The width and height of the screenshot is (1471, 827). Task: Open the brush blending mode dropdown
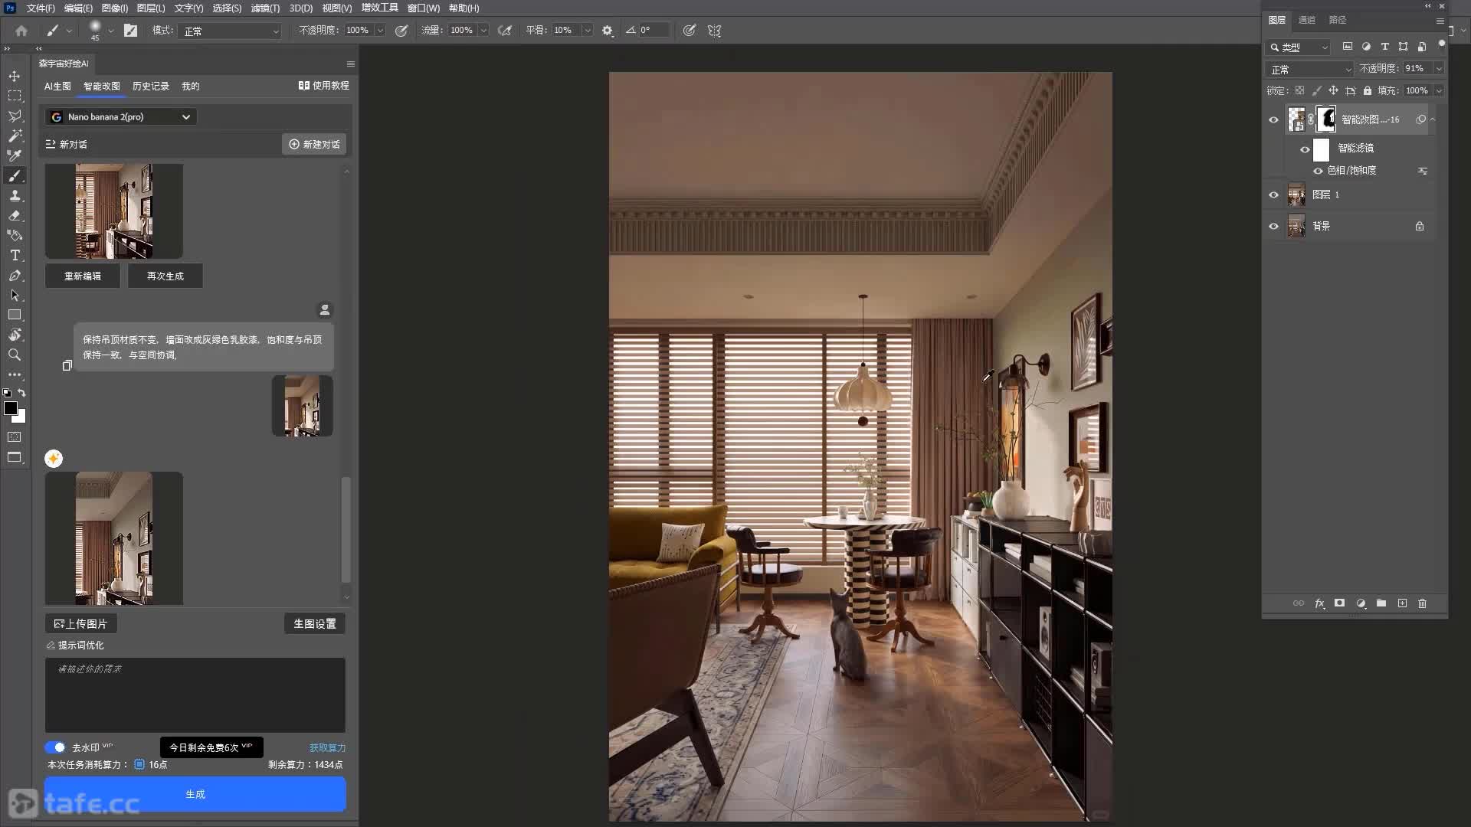click(231, 31)
